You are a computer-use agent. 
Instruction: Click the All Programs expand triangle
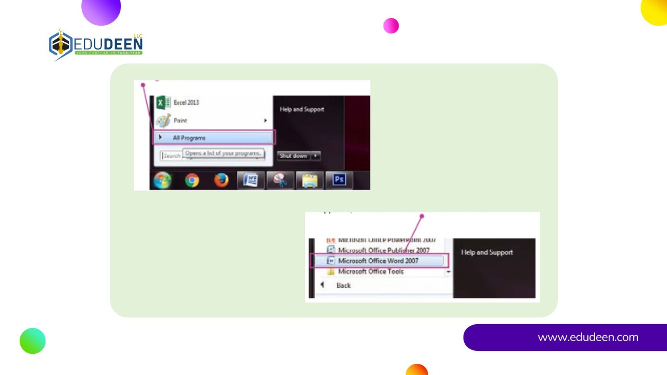point(160,137)
